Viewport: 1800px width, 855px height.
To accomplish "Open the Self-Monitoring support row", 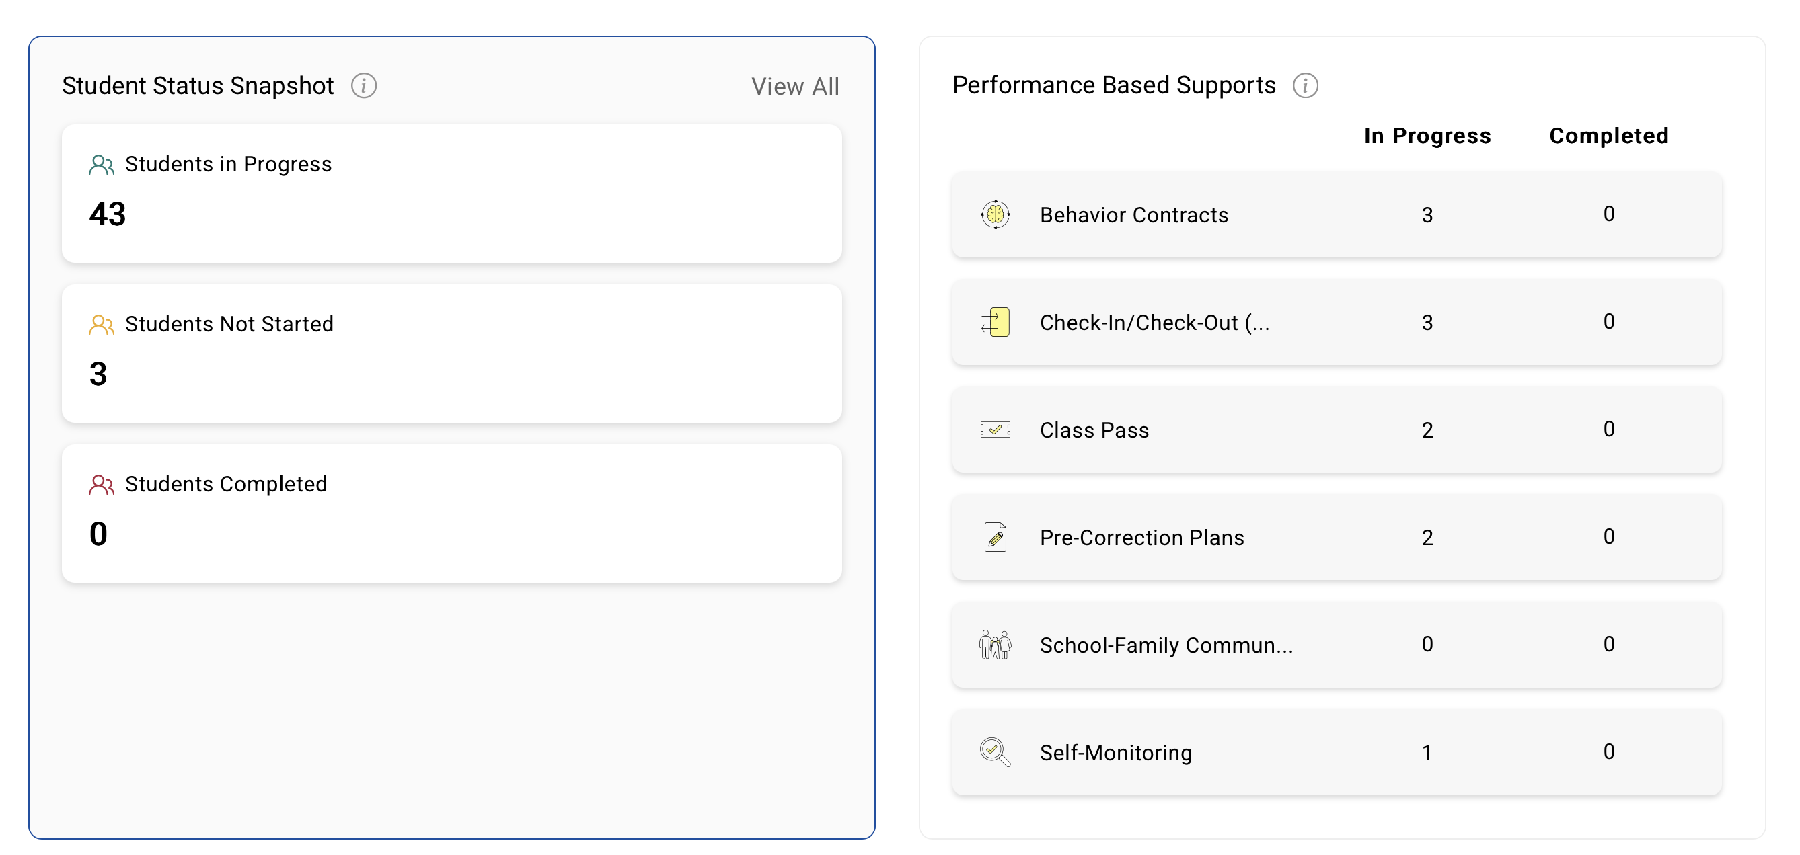I will click(x=1336, y=752).
